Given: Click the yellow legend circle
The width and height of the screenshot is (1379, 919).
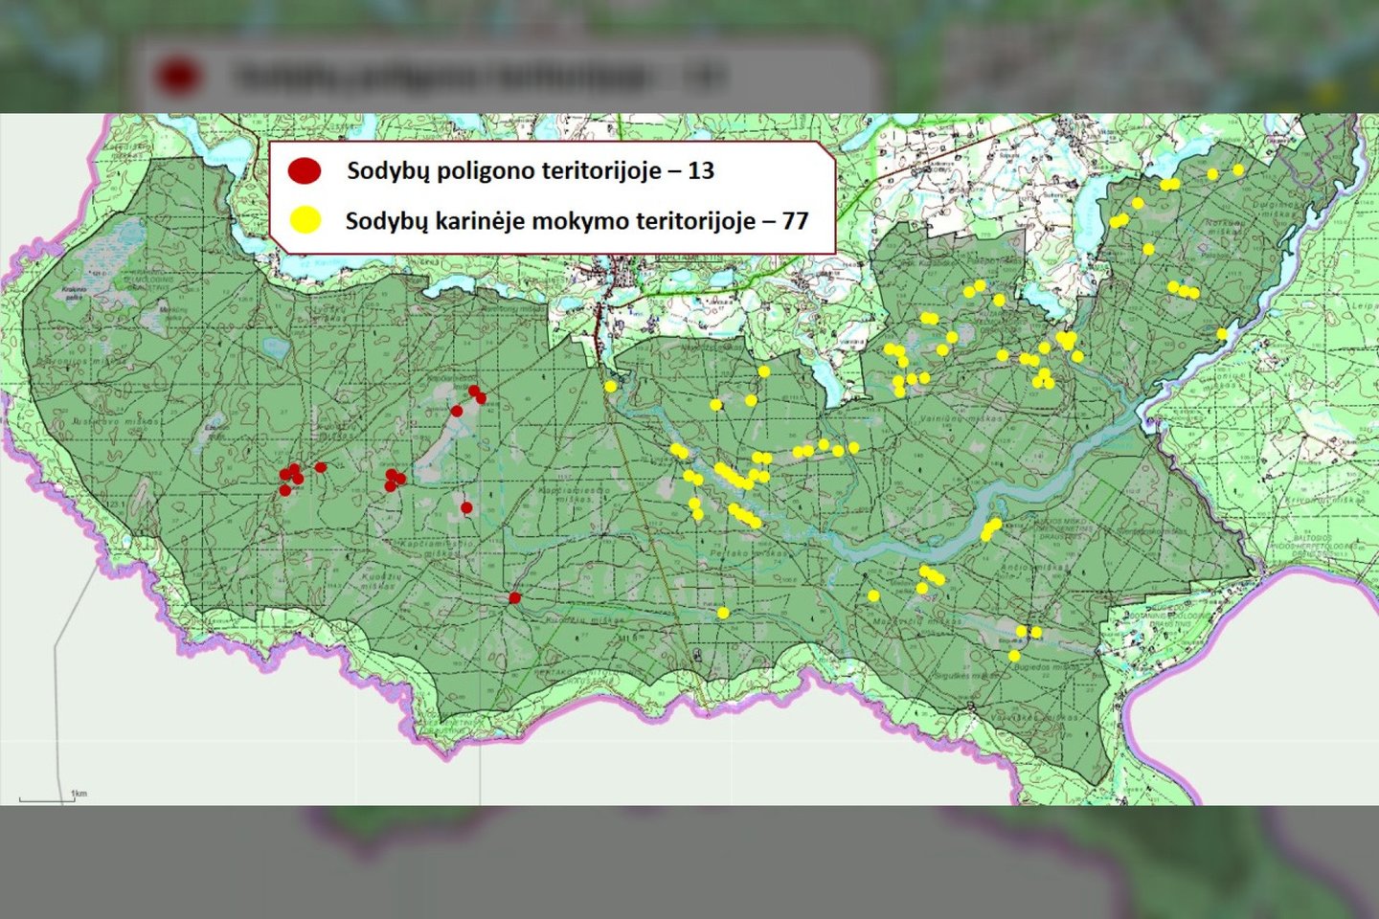Looking at the screenshot, I should pyautogui.click(x=304, y=221).
